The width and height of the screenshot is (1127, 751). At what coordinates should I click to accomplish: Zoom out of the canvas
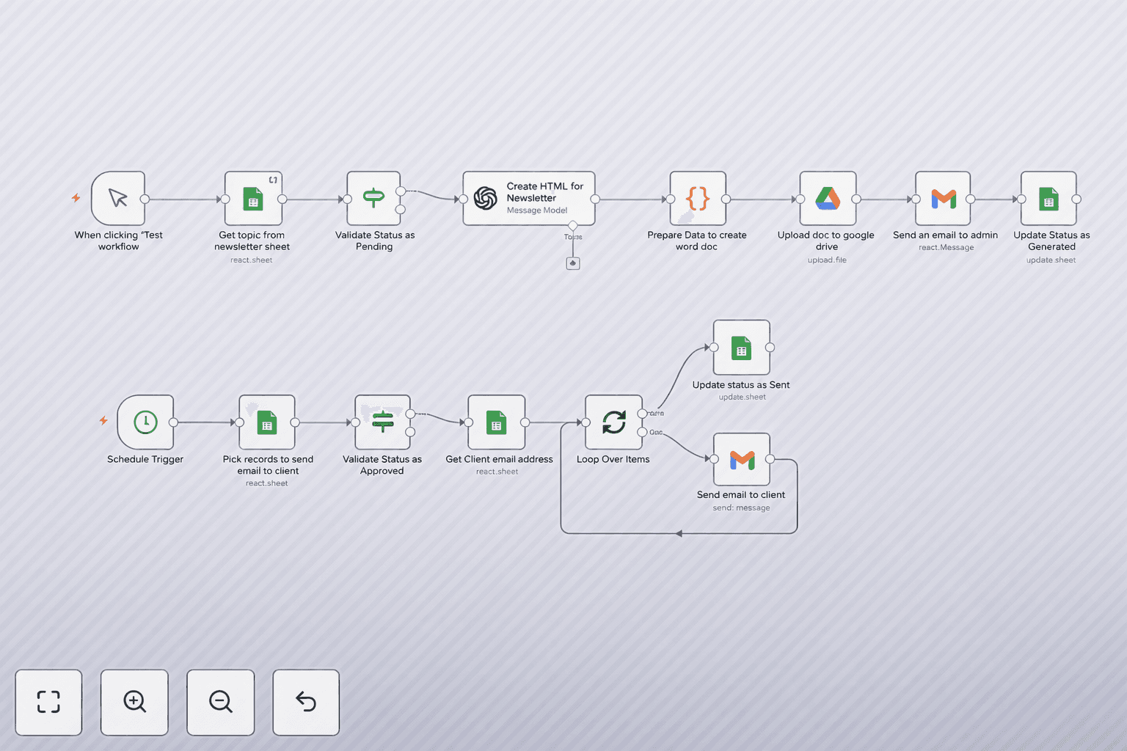click(220, 702)
